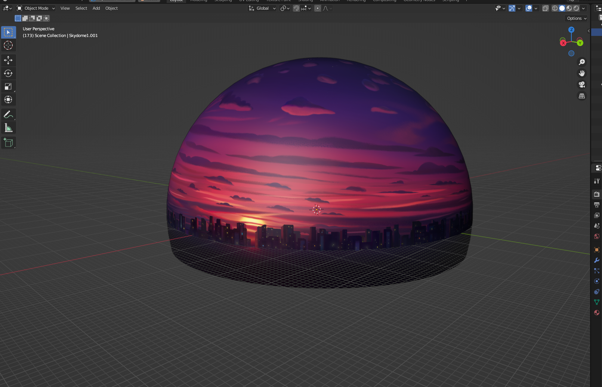Open the View menu
Screen dimensions: 602x387
pos(65,8)
